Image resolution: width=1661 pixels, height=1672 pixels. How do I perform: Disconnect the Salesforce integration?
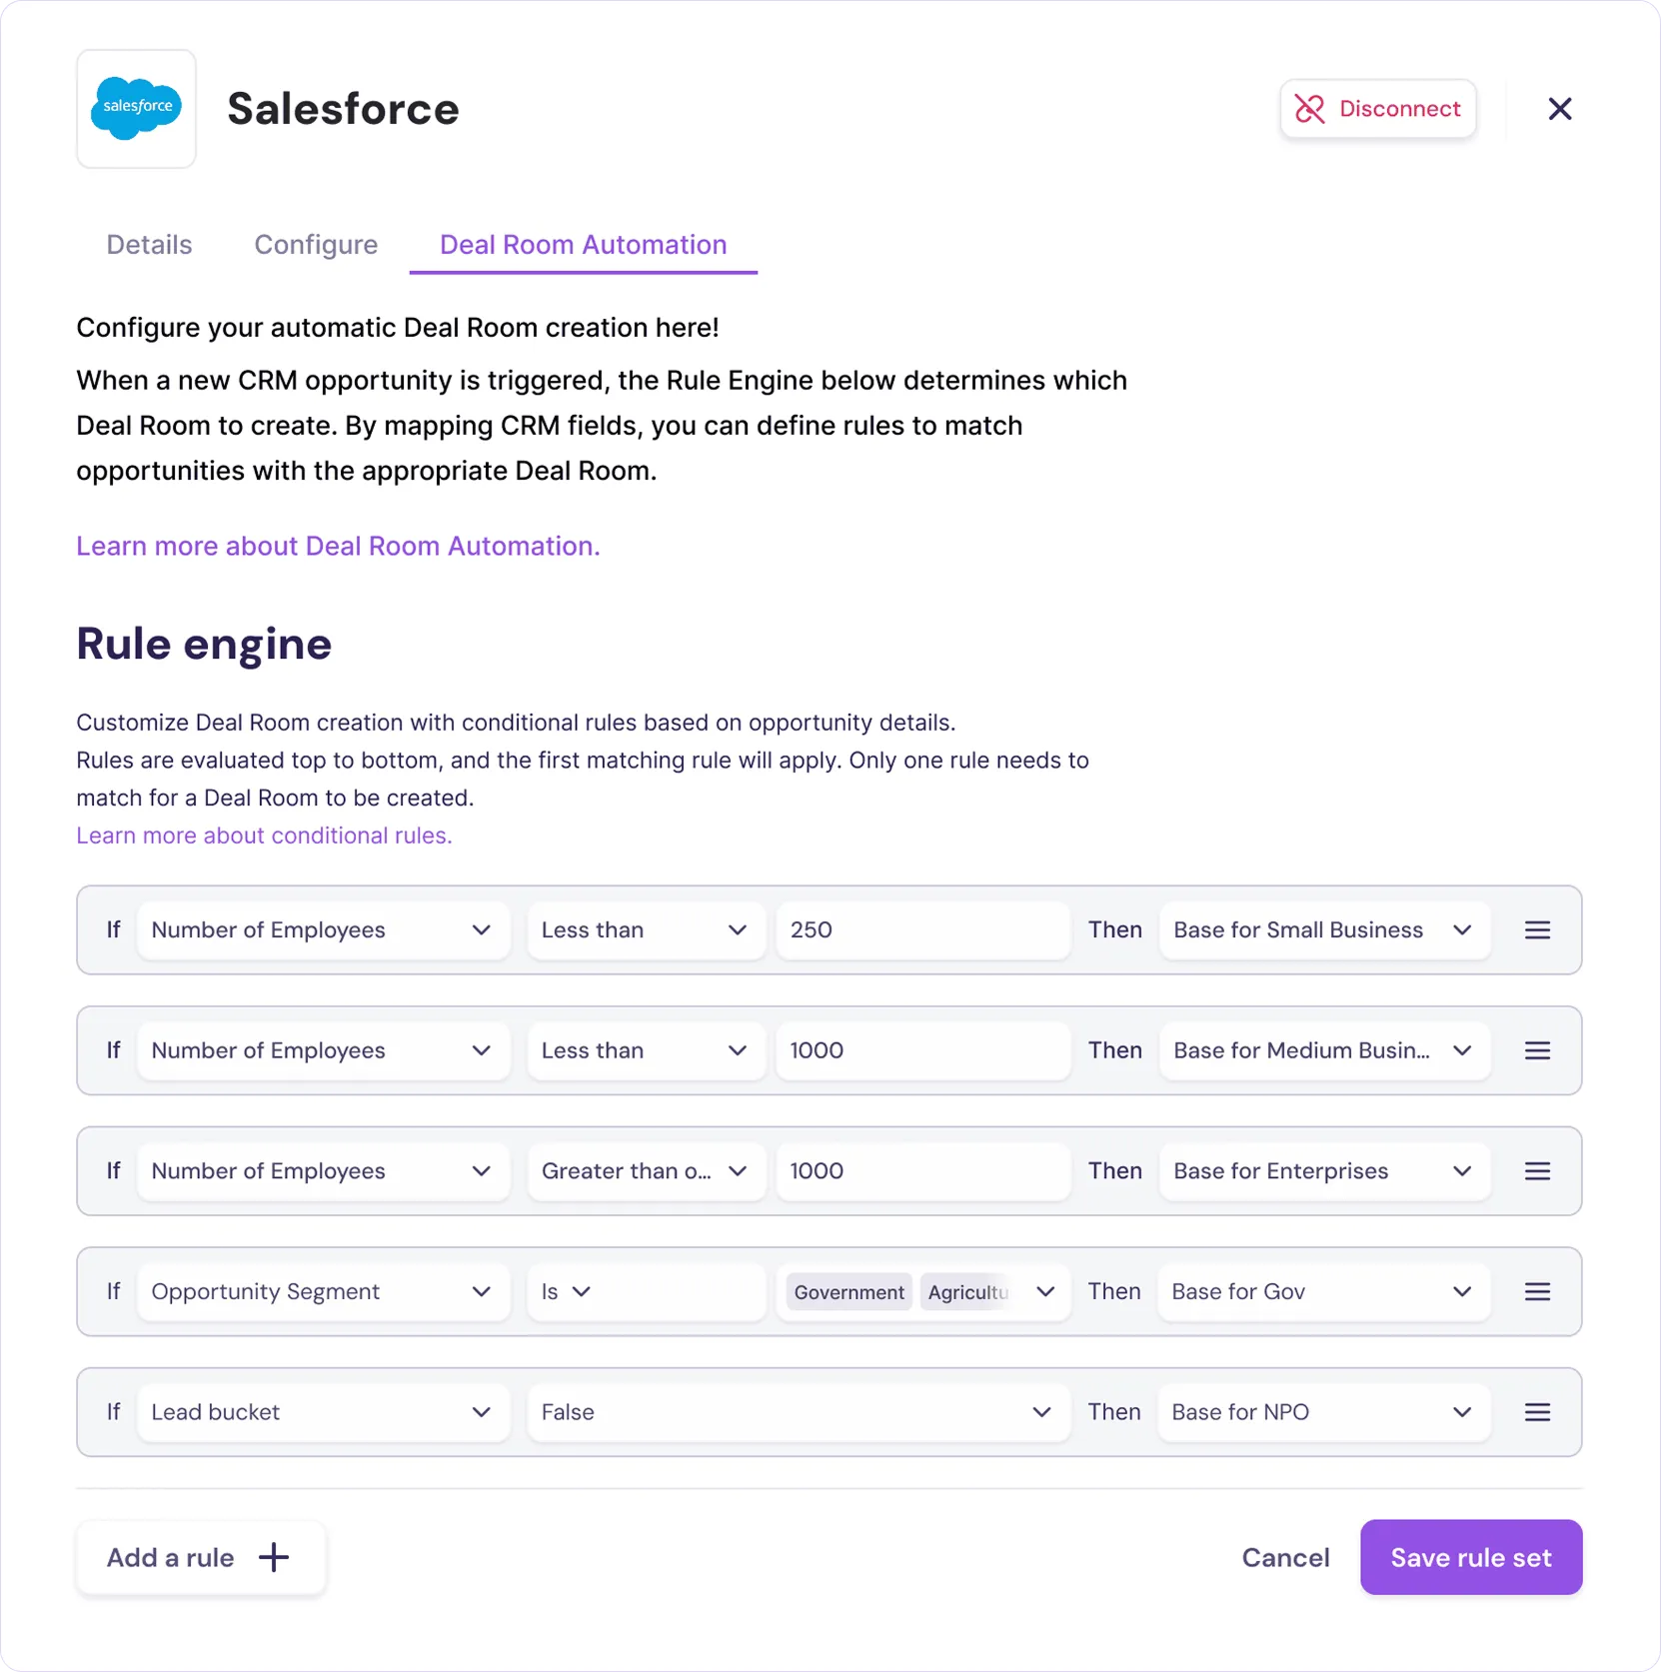pyautogui.click(x=1377, y=109)
